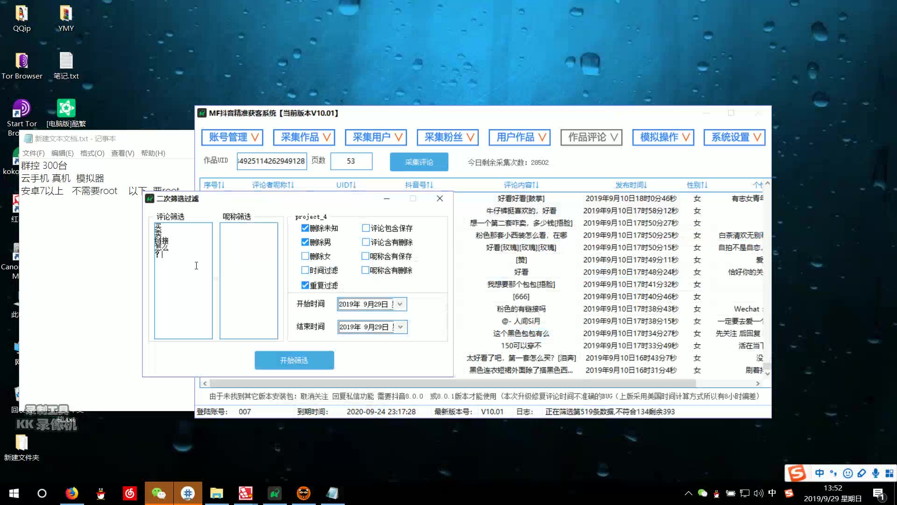
Task: Toggle 删除未知 checkbox on
Action: click(x=305, y=228)
